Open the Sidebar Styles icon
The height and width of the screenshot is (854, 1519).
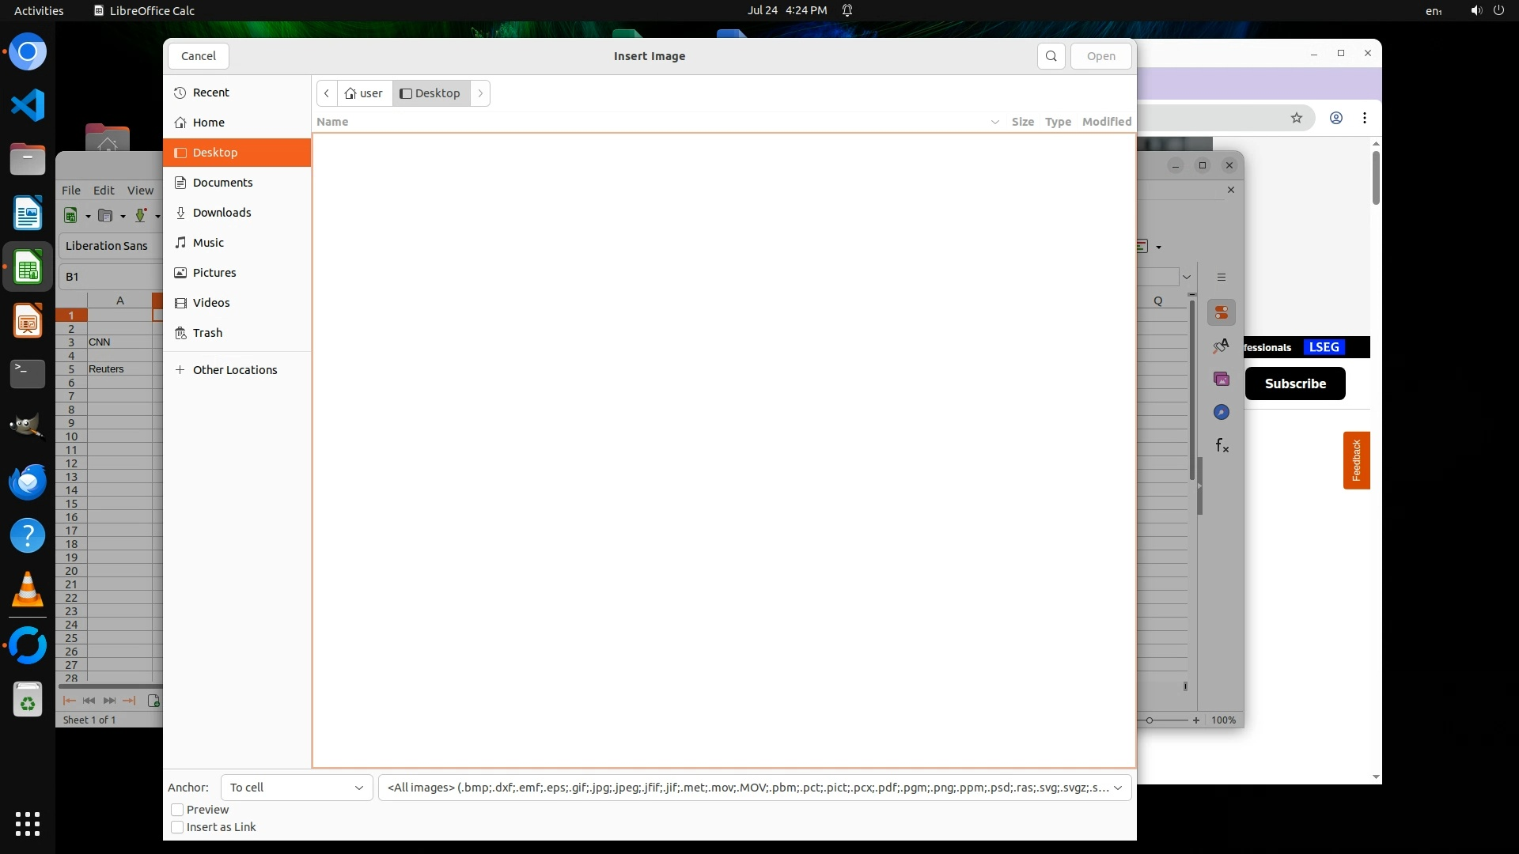coord(1222,346)
